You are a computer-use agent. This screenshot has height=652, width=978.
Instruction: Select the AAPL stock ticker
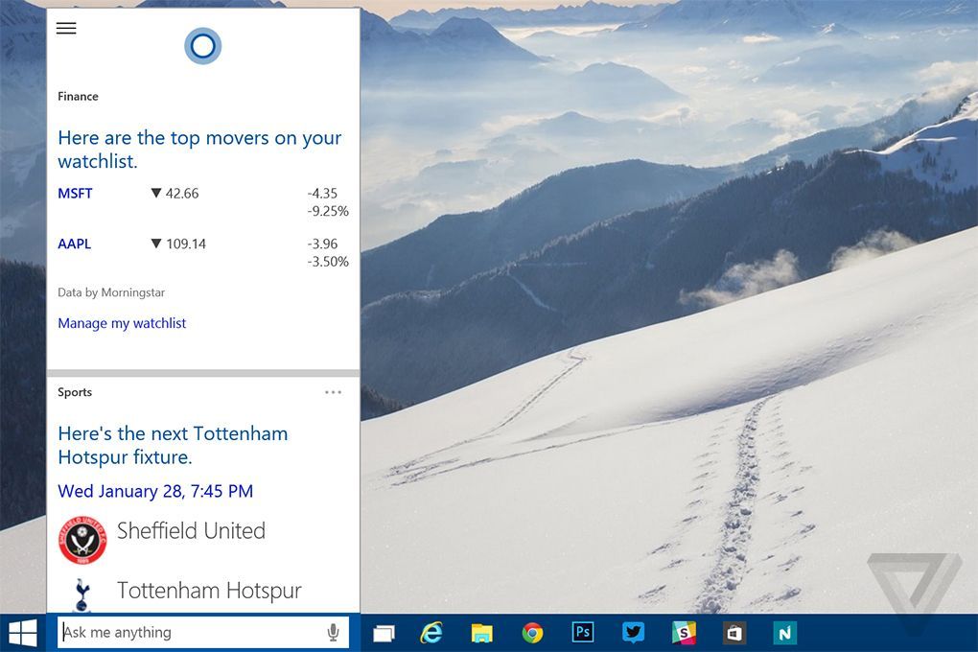[x=74, y=244]
